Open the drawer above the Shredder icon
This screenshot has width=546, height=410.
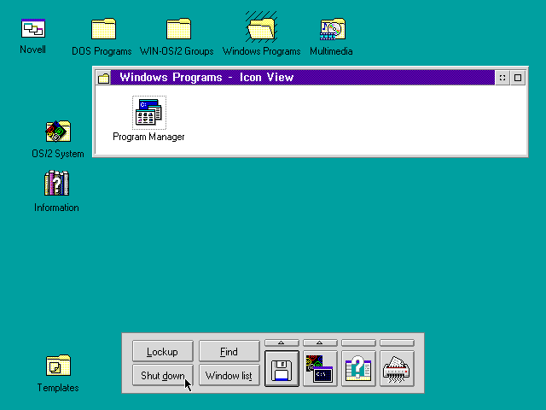click(397, 343)
